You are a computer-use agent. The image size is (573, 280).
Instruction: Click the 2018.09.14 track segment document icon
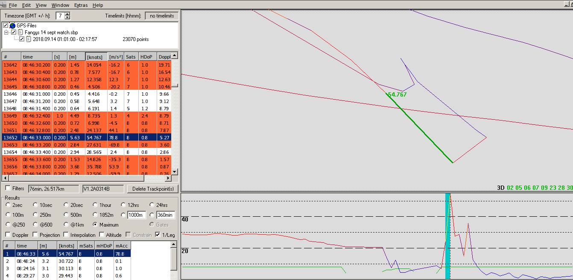click(29, 39)
